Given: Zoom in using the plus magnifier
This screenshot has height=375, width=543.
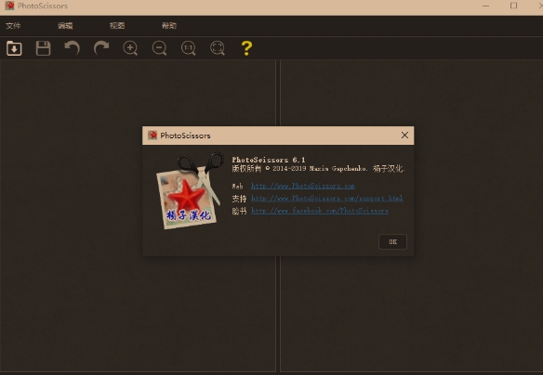Looking at the screenshot, I should point(130,48).
